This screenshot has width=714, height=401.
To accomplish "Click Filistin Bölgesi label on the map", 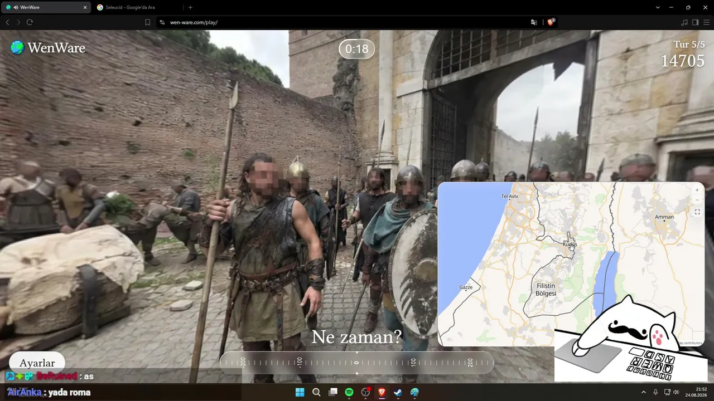I will pos(546,290).
